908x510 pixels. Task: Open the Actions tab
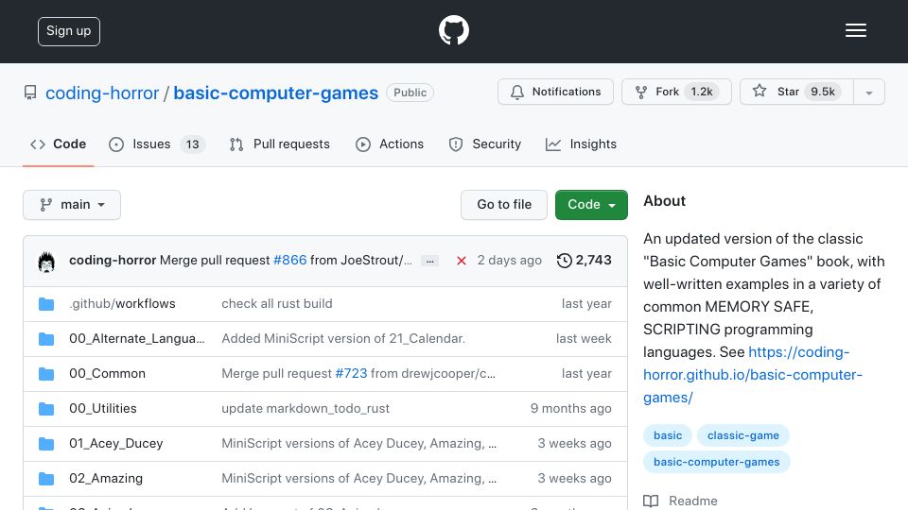coord(390,144)
